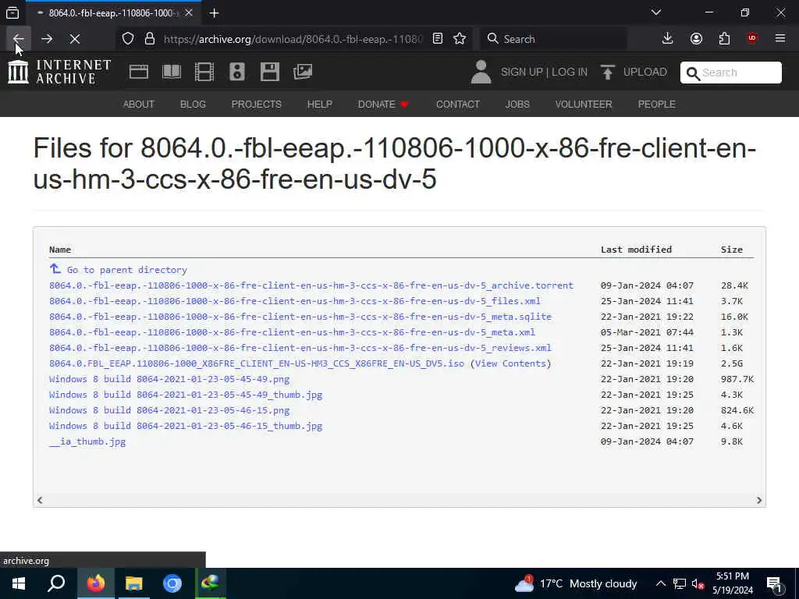Open the _meta.xml file link
The height and width of the screenshot is (599, 799).
[x=292, y=332]
